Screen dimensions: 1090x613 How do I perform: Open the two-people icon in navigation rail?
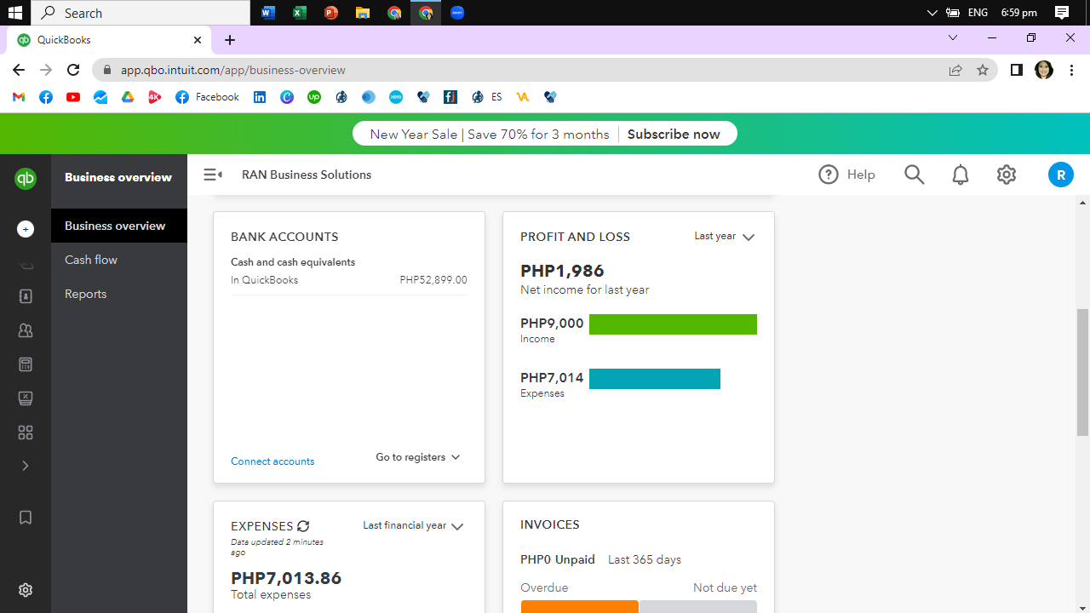(x=26, y=330)
